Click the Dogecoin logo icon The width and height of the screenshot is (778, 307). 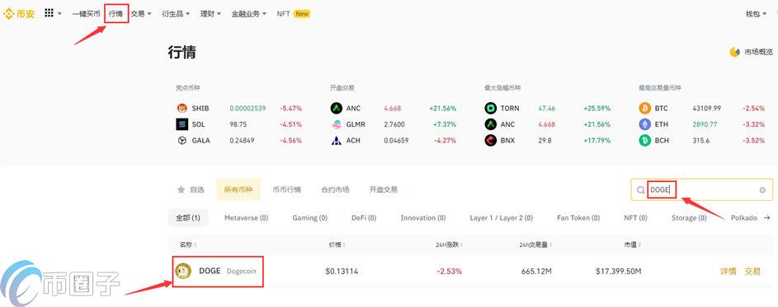(183, 271)
